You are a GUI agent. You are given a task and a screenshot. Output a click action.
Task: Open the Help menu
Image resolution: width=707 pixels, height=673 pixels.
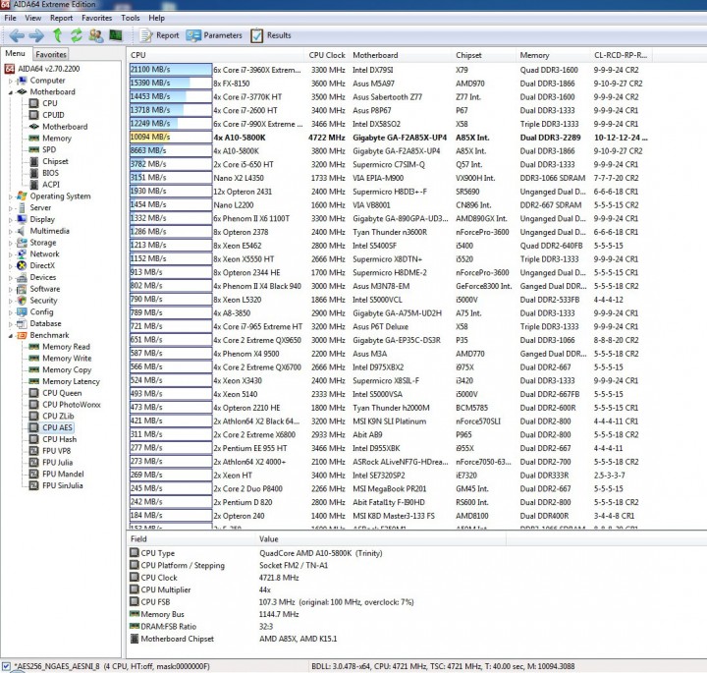pos(156,18)
